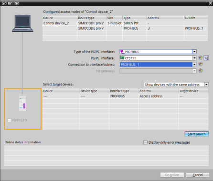
Task: Click PROFIBUS interface type cell in target table
Action: click(124, 96)
